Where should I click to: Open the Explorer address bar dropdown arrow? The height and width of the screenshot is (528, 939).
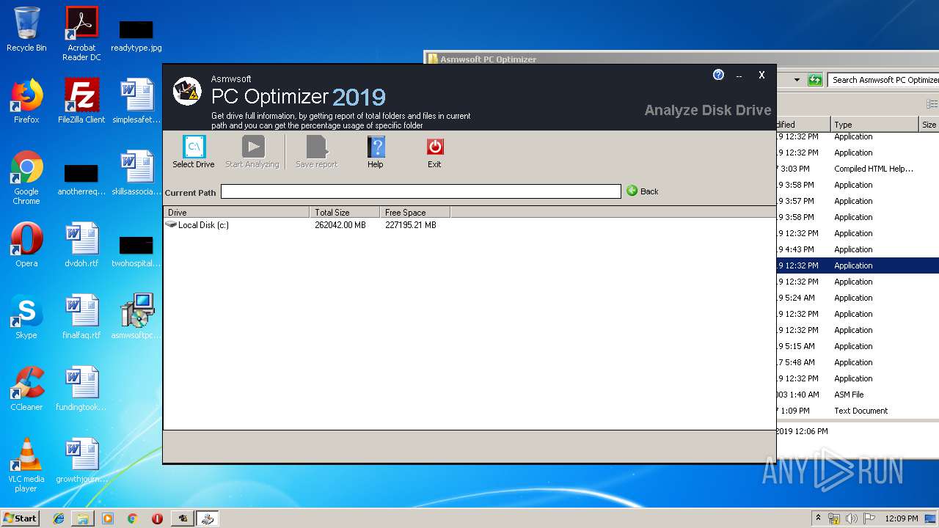tap(797, 80)
